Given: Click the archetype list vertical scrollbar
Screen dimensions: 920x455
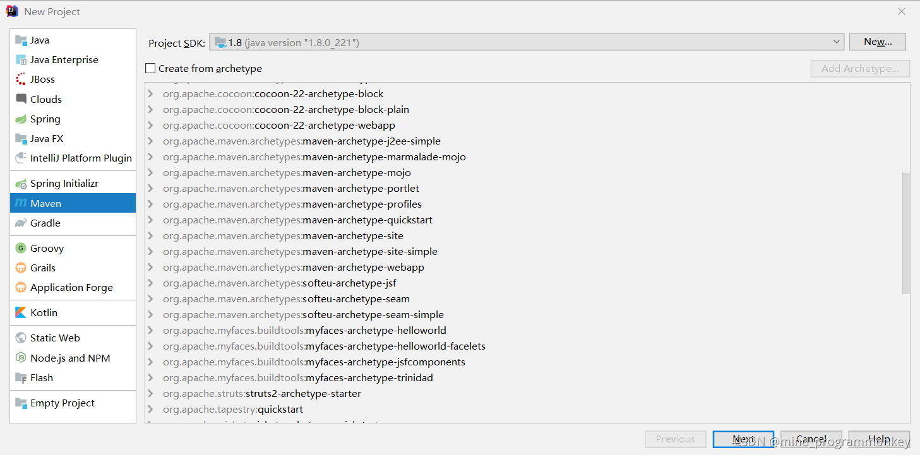Looking at the screenshot, I should (905, 233).
